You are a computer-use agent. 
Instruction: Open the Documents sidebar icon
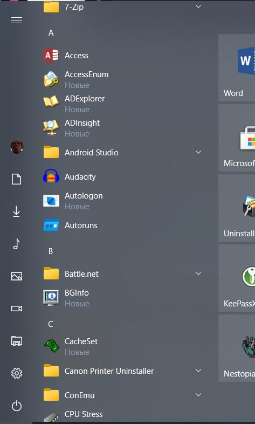pos(17,179)
